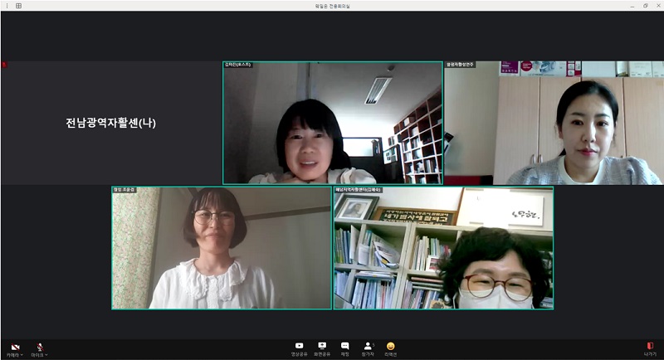
Task: Show the participants list (참가자)
Action: coord(367,348)
